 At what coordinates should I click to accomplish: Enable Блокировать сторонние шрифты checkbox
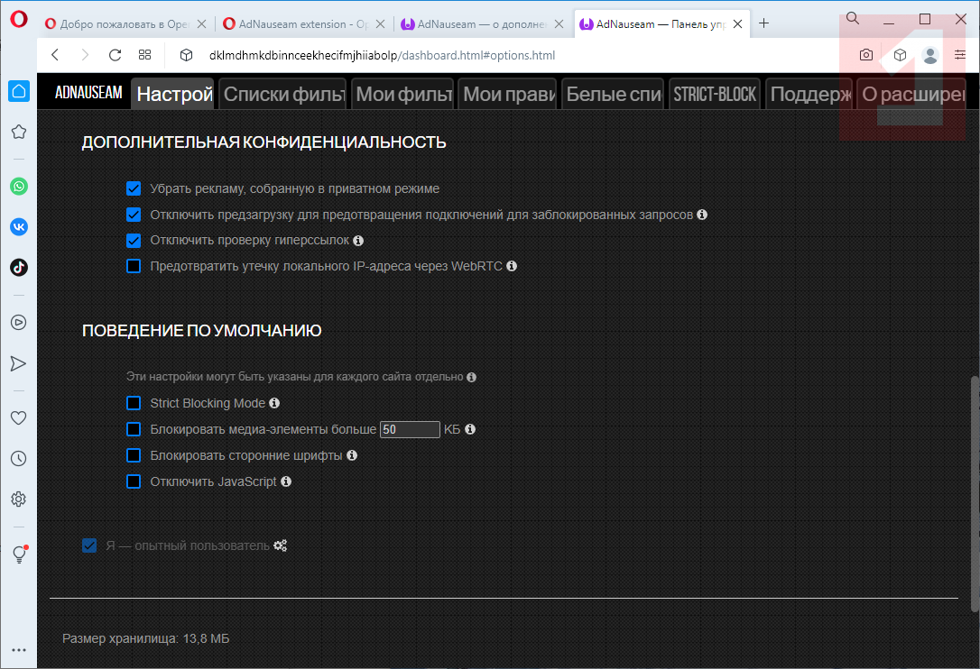point(134,455)
